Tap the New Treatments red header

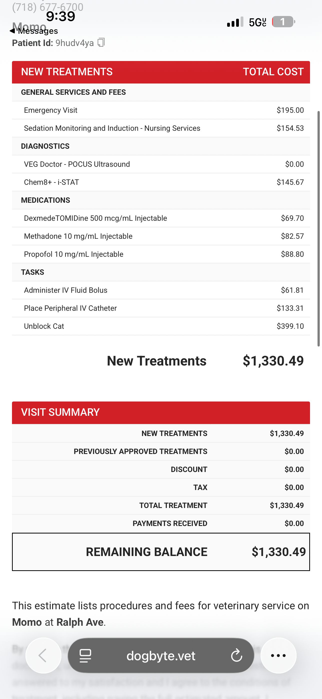coord(161,72)
